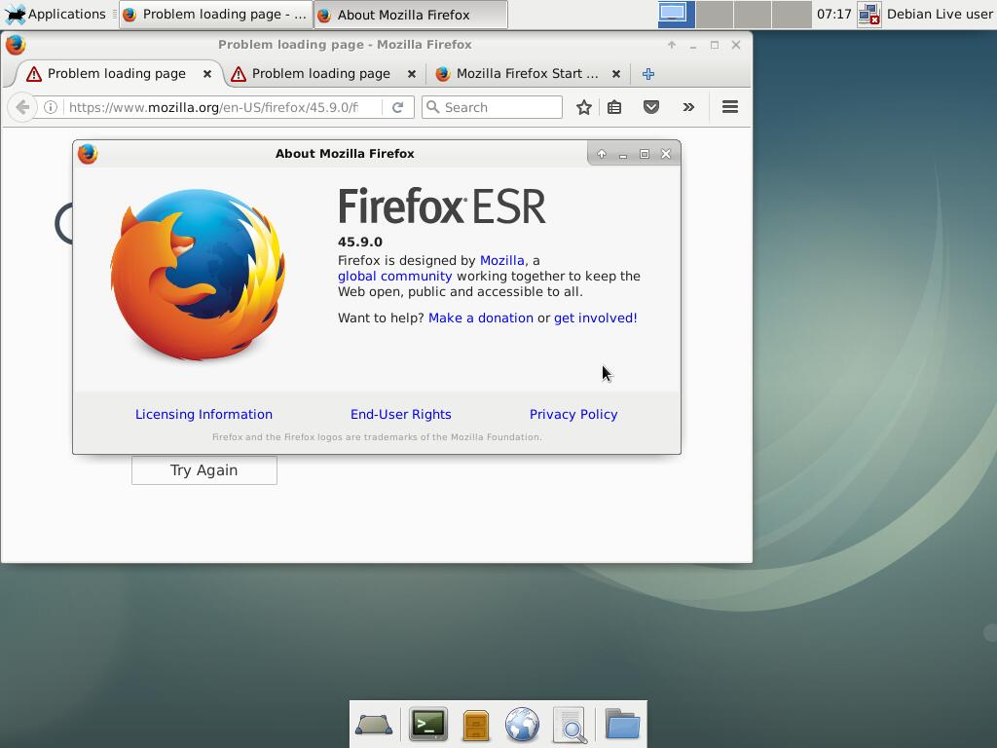997x748 pixels.
Task: Click the back arrow in Firefox toolbar
Action: 22,107
